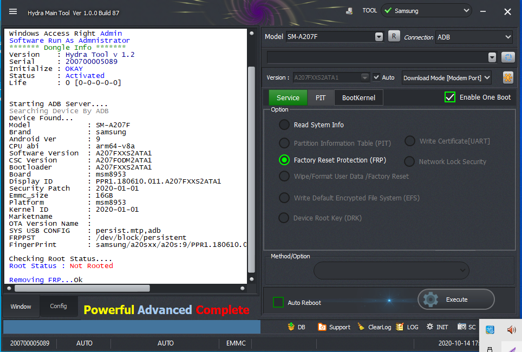Open the hamburger menu icon

pos(13,11)
